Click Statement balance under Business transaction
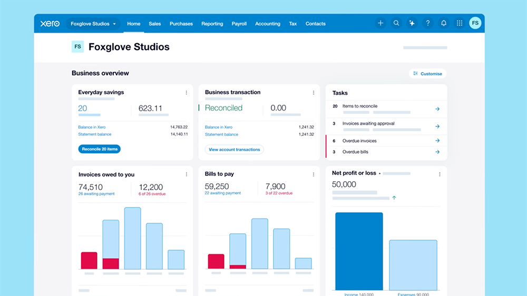Image resolution: width=527 pixels, height=296 pixels. click(x=221, y=134)
